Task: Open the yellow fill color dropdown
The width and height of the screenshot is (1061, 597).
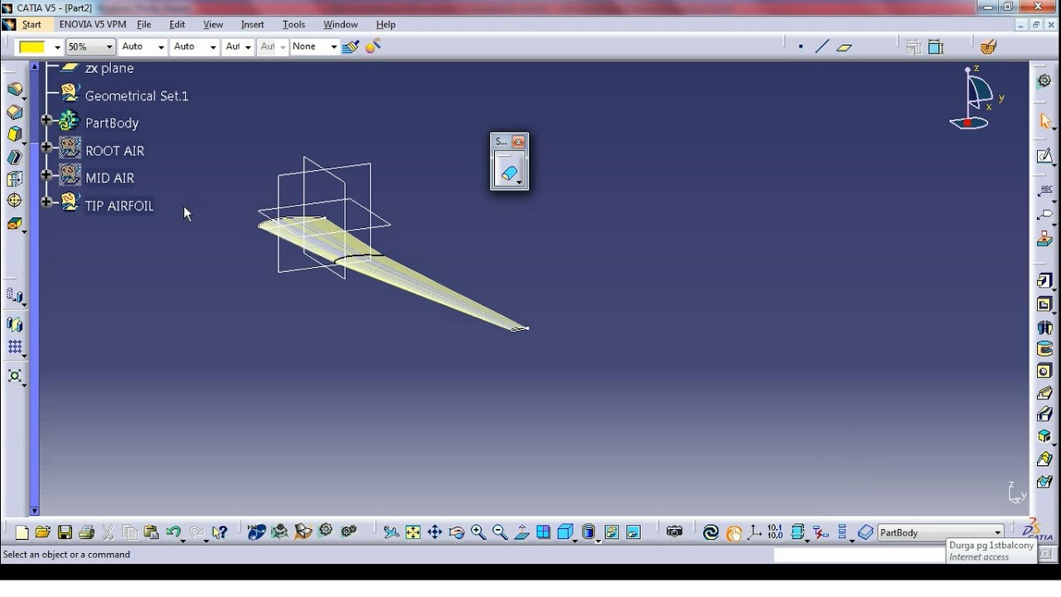Action: coord(57,47)
